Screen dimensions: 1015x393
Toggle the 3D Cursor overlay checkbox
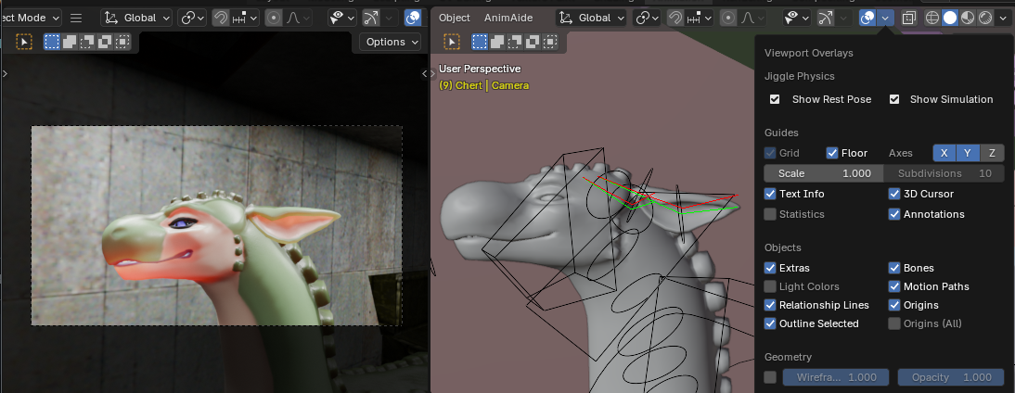coord(894,194)
